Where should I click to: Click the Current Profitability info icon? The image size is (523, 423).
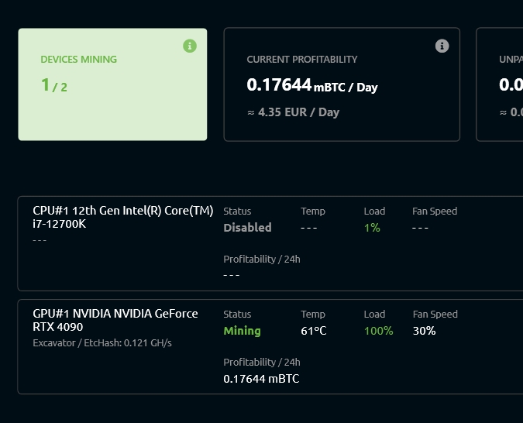tap(442, 46)
